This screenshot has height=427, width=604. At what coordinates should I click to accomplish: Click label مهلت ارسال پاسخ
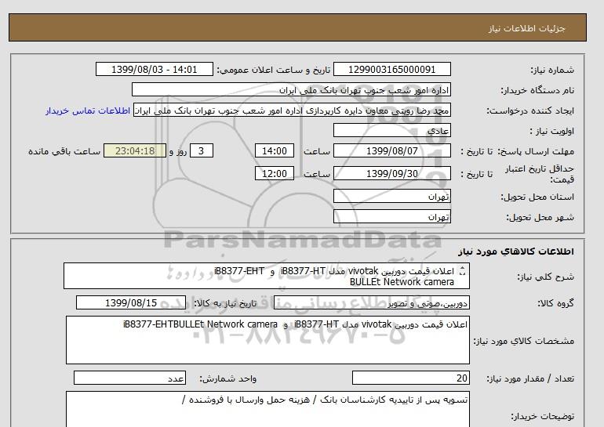point(536,151)
